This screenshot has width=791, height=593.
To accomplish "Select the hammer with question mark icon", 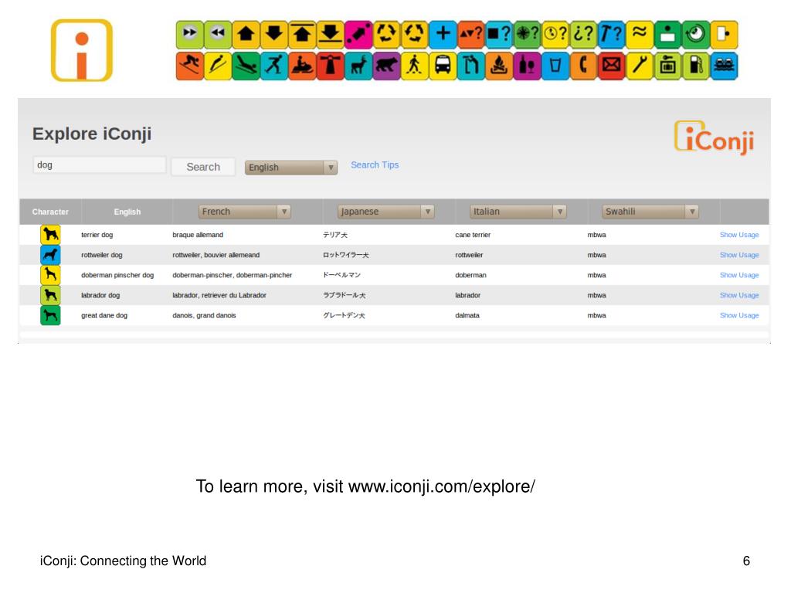I will point(612,34).
